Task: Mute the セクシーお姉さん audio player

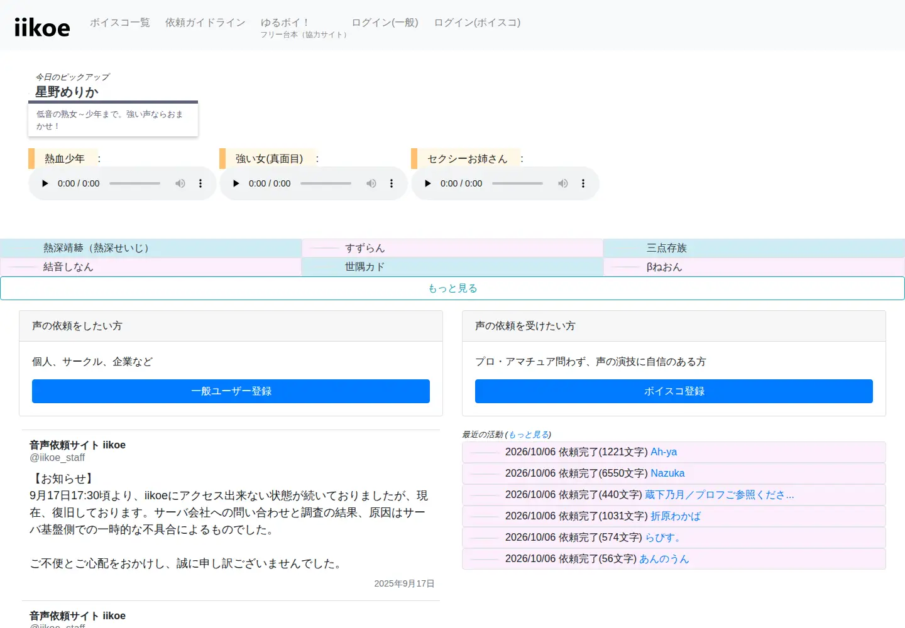Action: coord(563,183)
